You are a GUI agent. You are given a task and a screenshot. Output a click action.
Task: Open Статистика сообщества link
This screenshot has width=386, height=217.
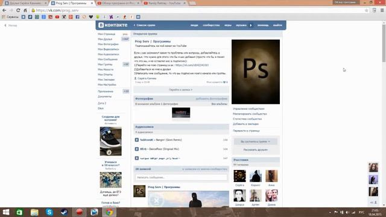[x=247, y=119]
